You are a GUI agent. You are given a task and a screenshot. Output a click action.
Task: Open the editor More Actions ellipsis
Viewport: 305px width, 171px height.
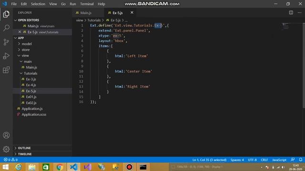click(299, 13)
